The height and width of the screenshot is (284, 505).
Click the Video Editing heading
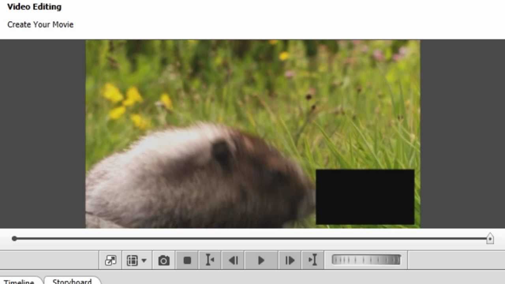click(x=34, y=7)
